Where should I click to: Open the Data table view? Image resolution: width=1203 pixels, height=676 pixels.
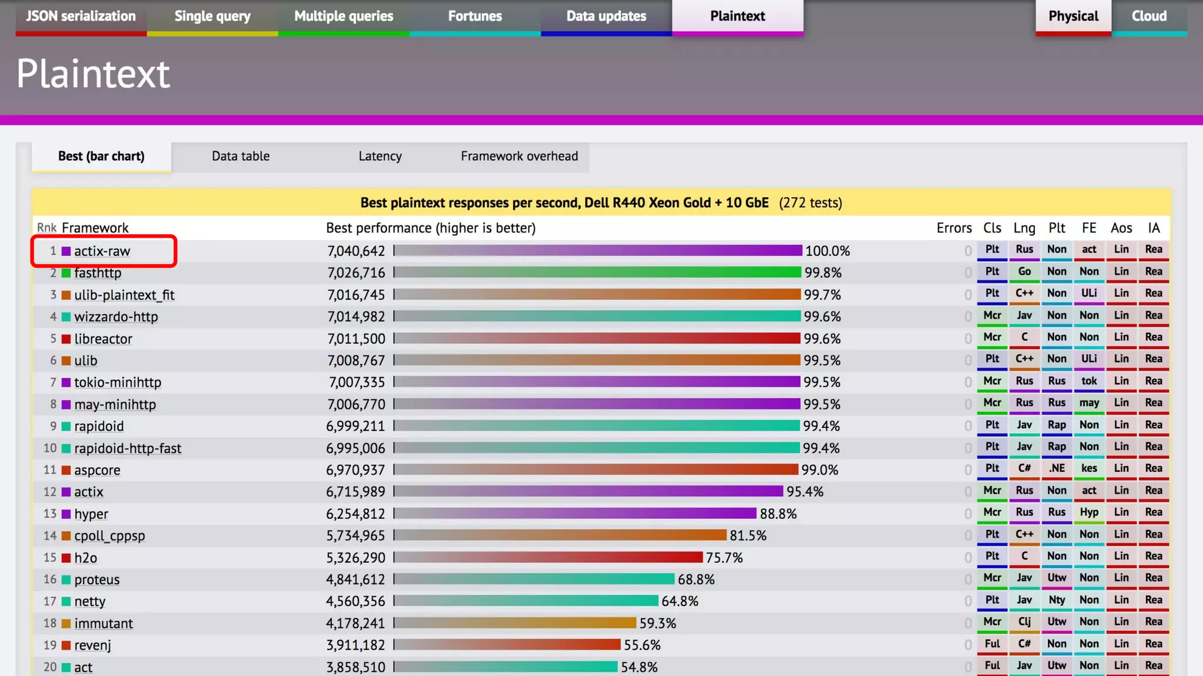pos(240,156)
